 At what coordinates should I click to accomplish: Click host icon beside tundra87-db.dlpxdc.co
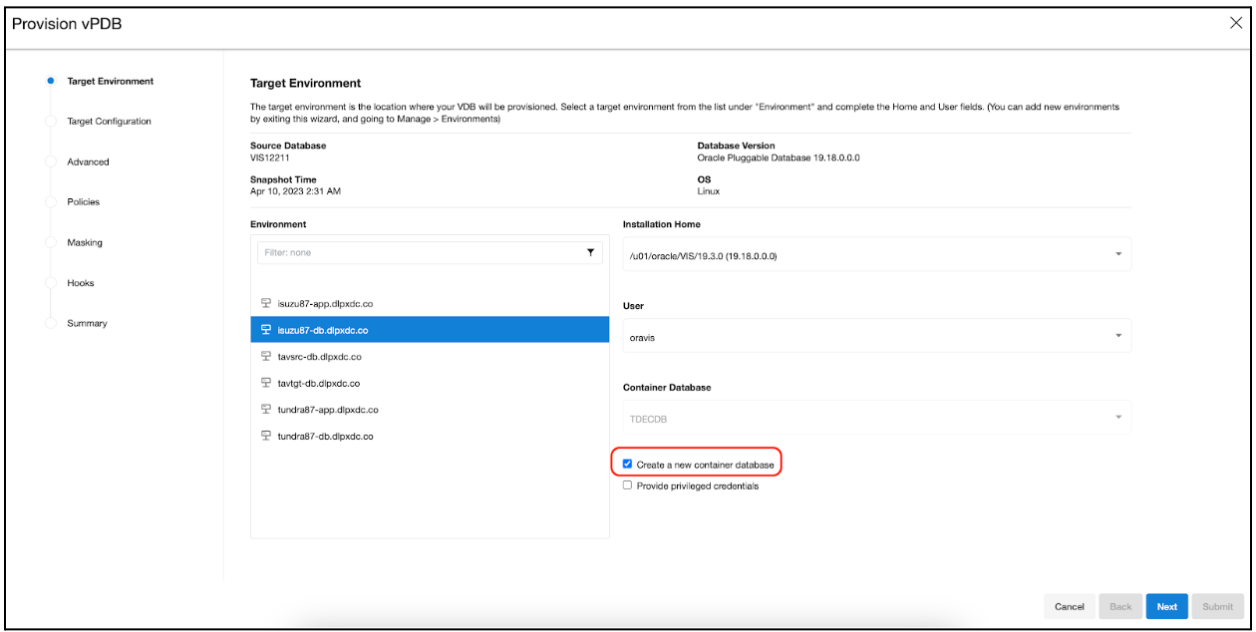click(266, 436)
